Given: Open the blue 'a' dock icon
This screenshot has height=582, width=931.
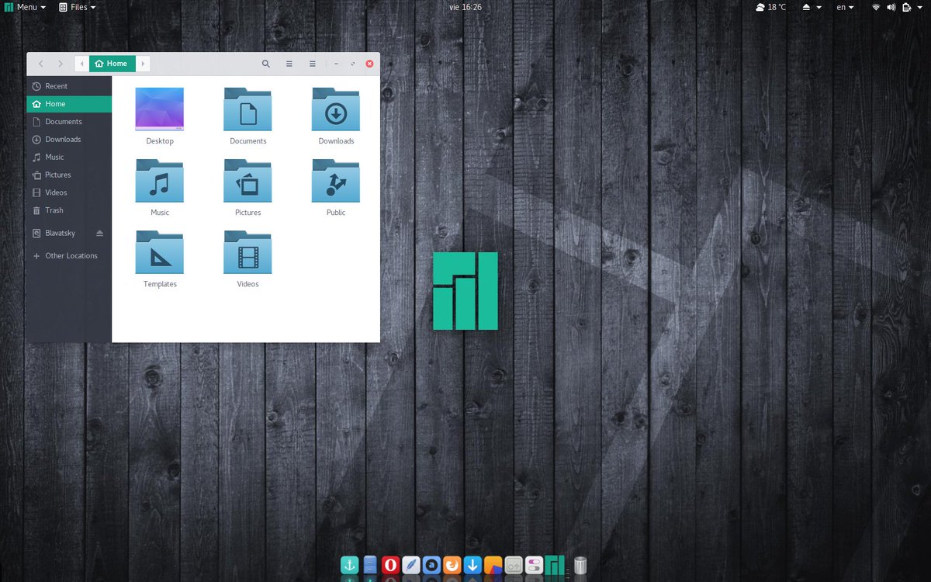Looking at the screenshot, I should pyautogui.click(x=431, y=565).
